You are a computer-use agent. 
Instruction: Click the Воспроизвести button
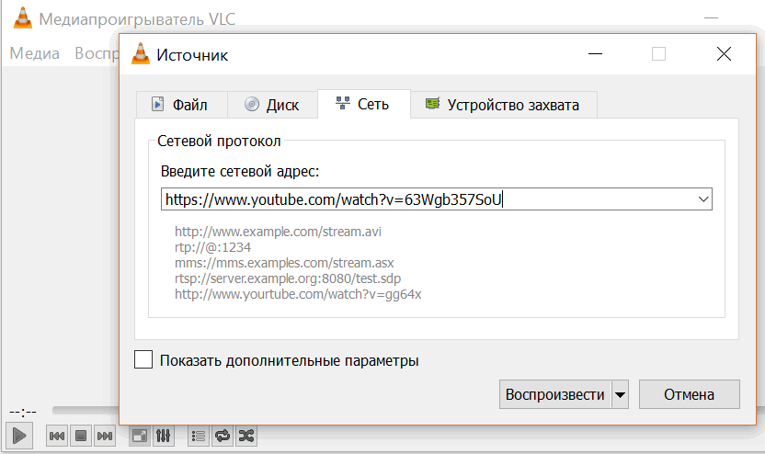pos(554,394)
